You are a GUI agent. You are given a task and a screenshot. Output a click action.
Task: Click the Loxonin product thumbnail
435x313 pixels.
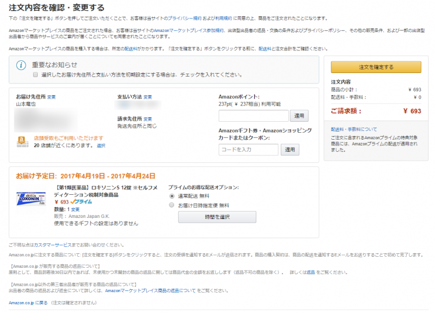(x=31, y=198)
